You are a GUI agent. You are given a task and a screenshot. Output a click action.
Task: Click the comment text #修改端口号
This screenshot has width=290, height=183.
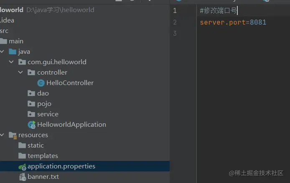point(218,10)
